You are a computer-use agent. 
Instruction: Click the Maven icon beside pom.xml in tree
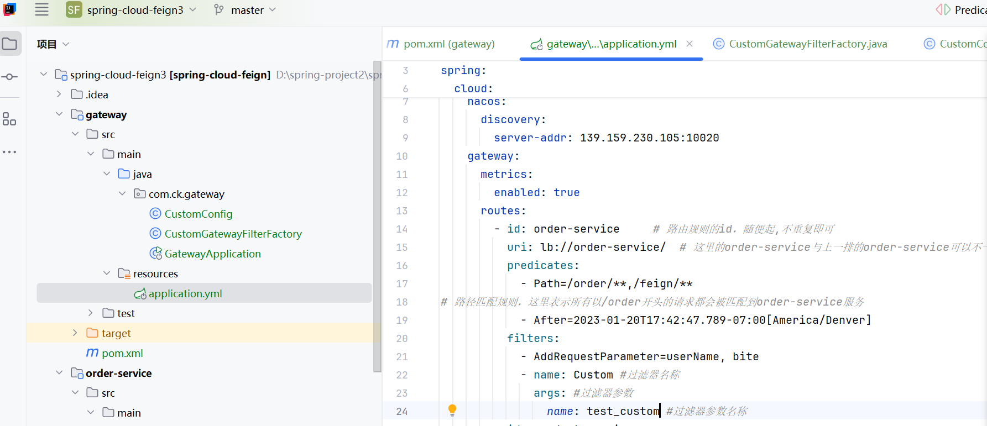pyautogui.click(x=92, y=353)
